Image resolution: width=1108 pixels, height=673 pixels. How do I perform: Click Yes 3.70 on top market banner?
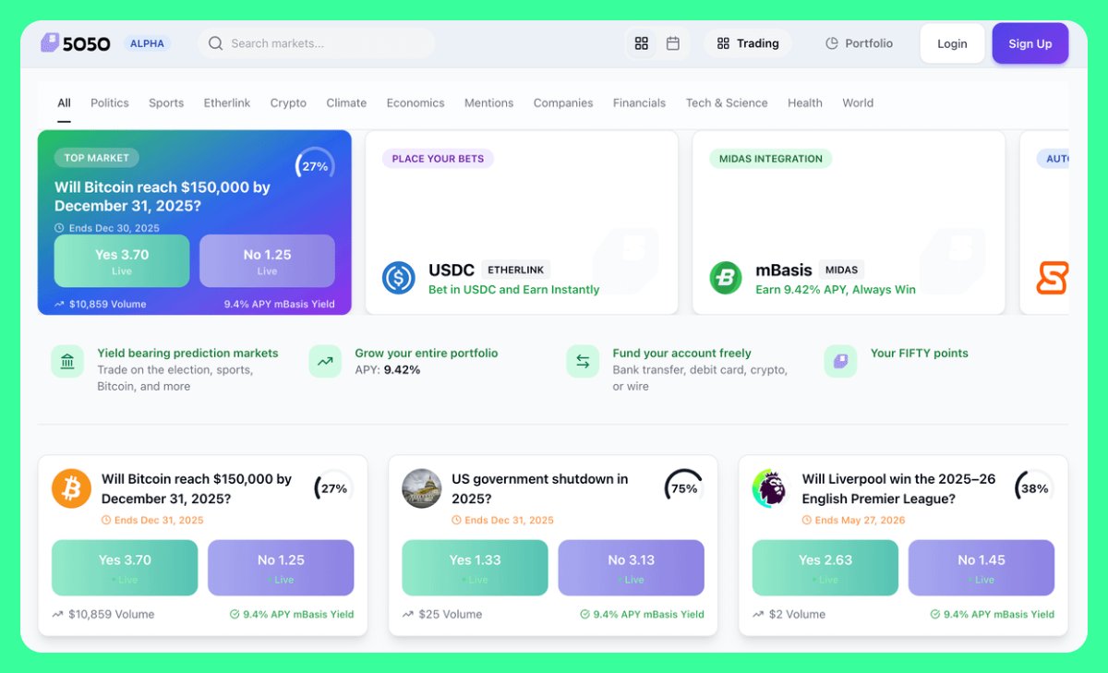click(122, 261)
